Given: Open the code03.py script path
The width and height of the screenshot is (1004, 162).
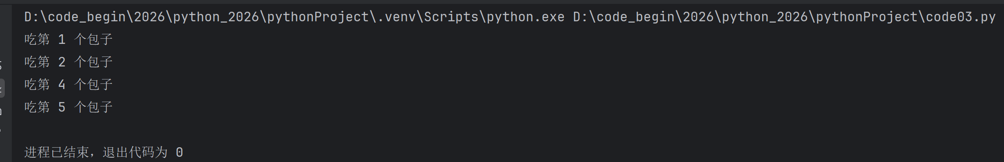Looking at the screenshot, I should click(x=784, y=17).
